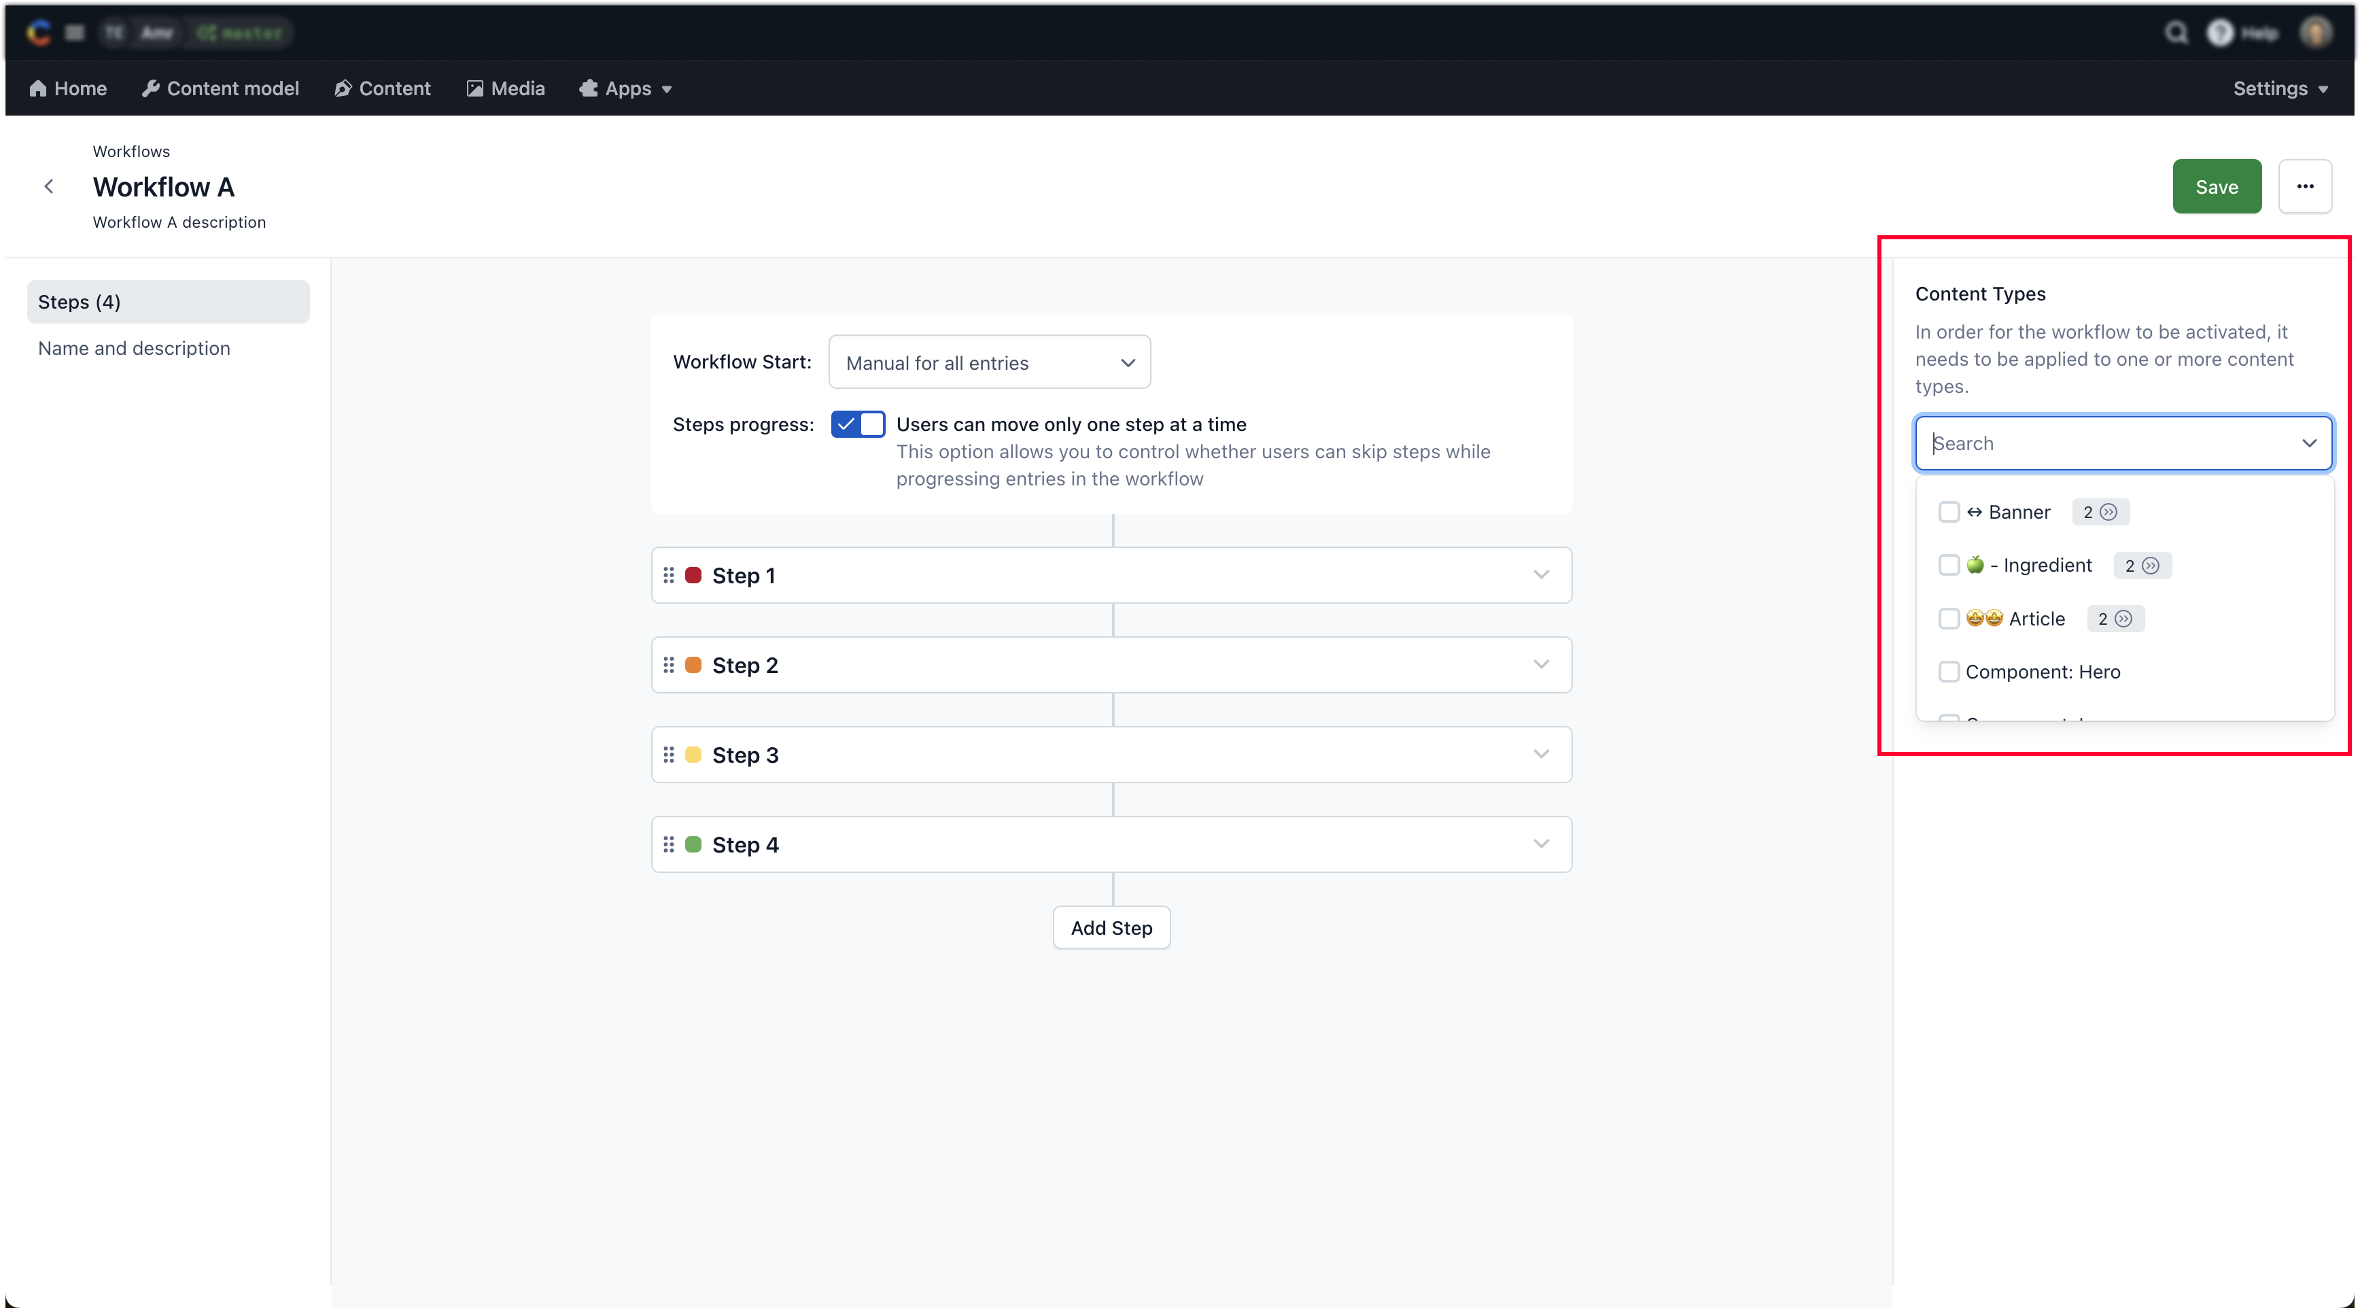Save the workflow
The image size is (2360, 1308).
coord(2216,186)
